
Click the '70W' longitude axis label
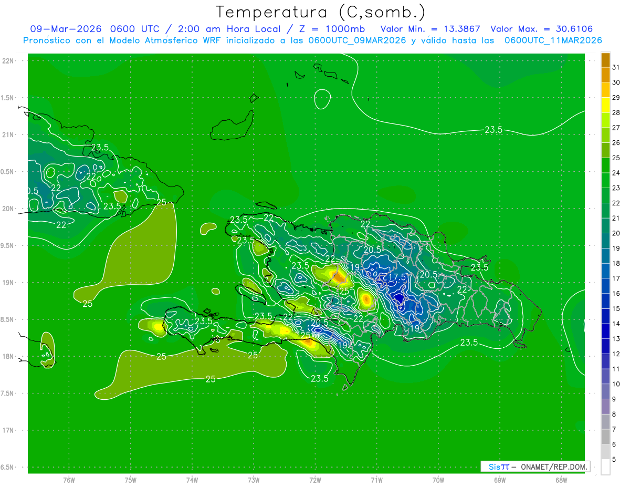(438, 480)
